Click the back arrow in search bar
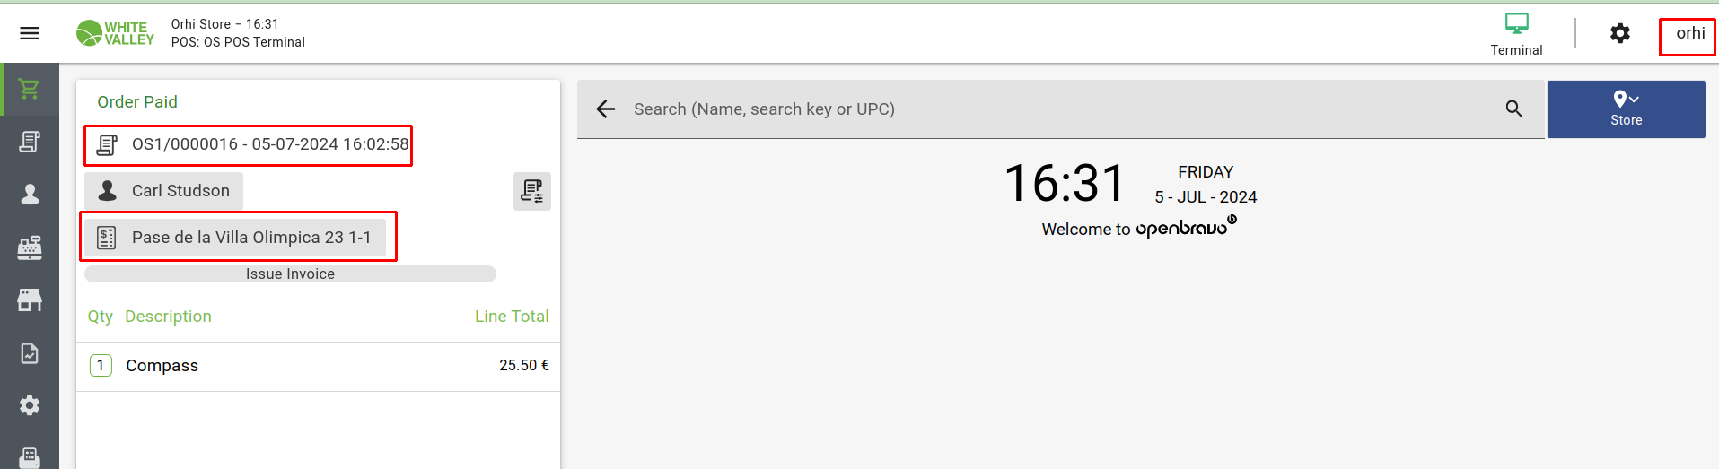 (606, 109)
